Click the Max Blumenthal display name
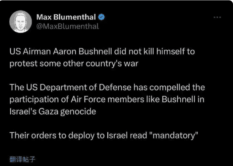233x166 pixels. (x=66, y=17)
